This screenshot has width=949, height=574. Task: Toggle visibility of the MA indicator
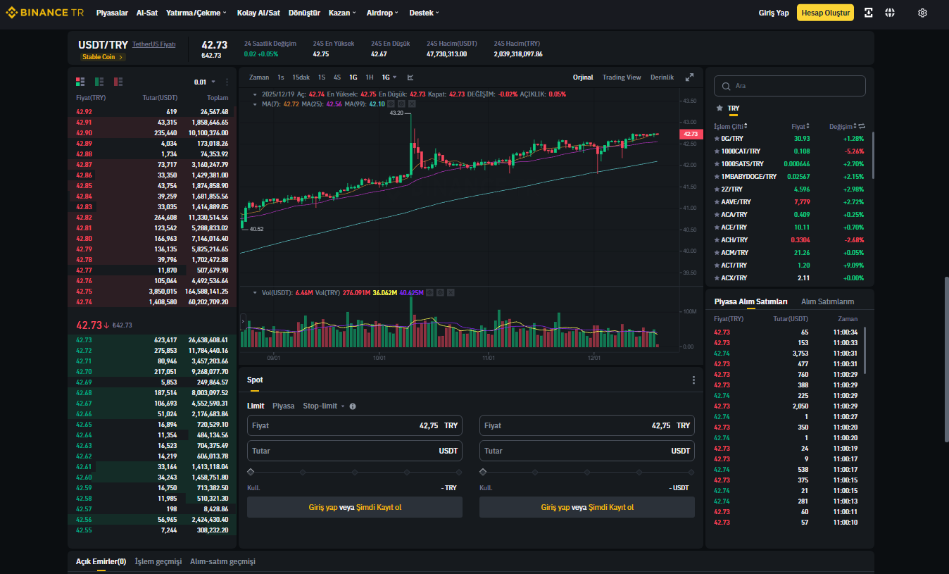[391, 104]
